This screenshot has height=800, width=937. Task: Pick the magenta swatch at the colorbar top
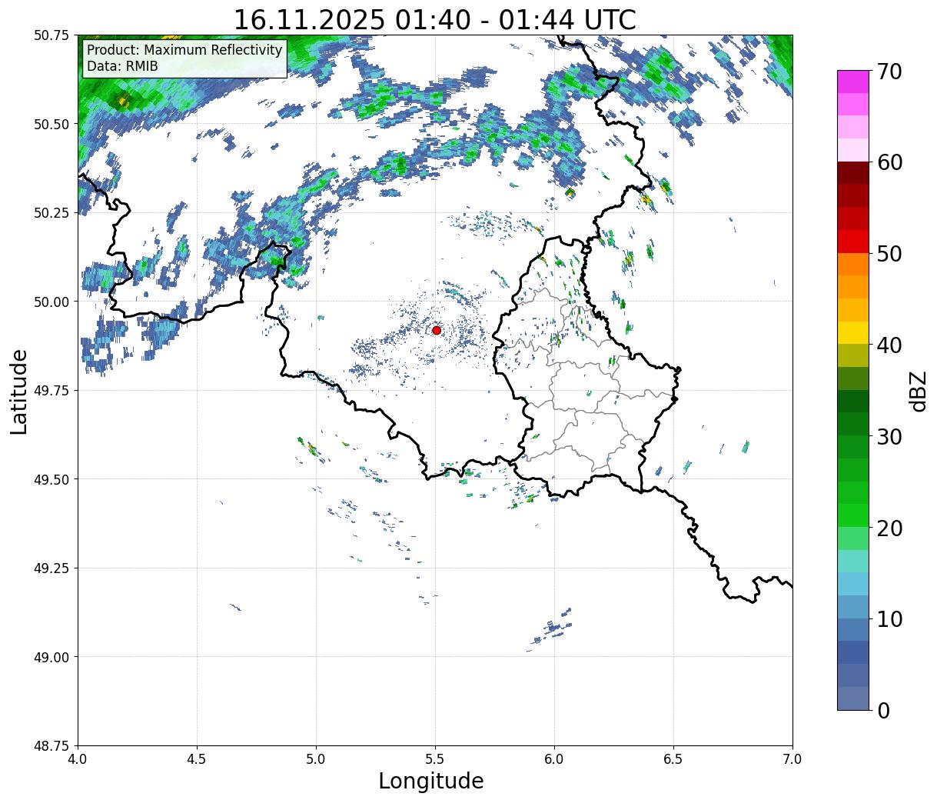pyautogui.click(x=853, y=82)
